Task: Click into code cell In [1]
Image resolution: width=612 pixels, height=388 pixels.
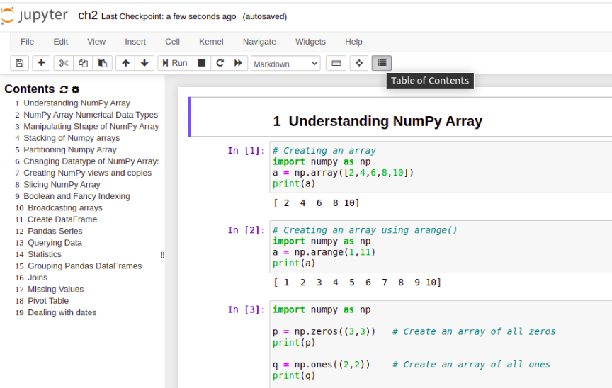Action: [441, 167]
